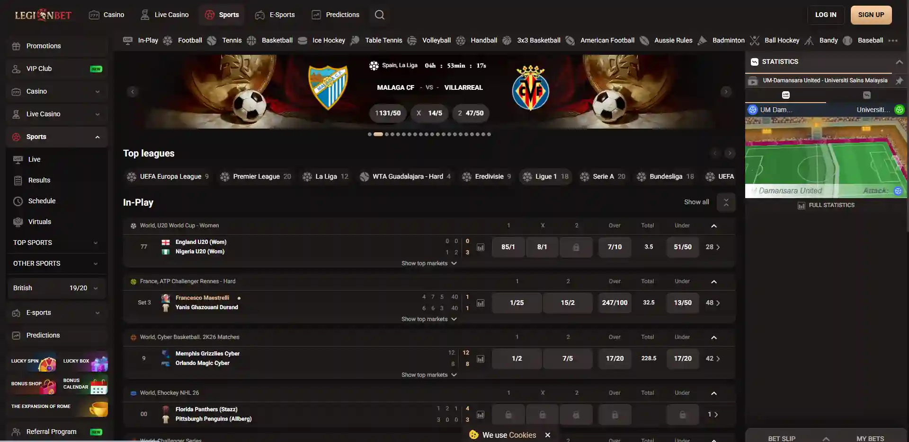The height and width of the screenshot is (442, 909).
Task: Select odds 85/1 for England U20
Action: tap(508, 247)
